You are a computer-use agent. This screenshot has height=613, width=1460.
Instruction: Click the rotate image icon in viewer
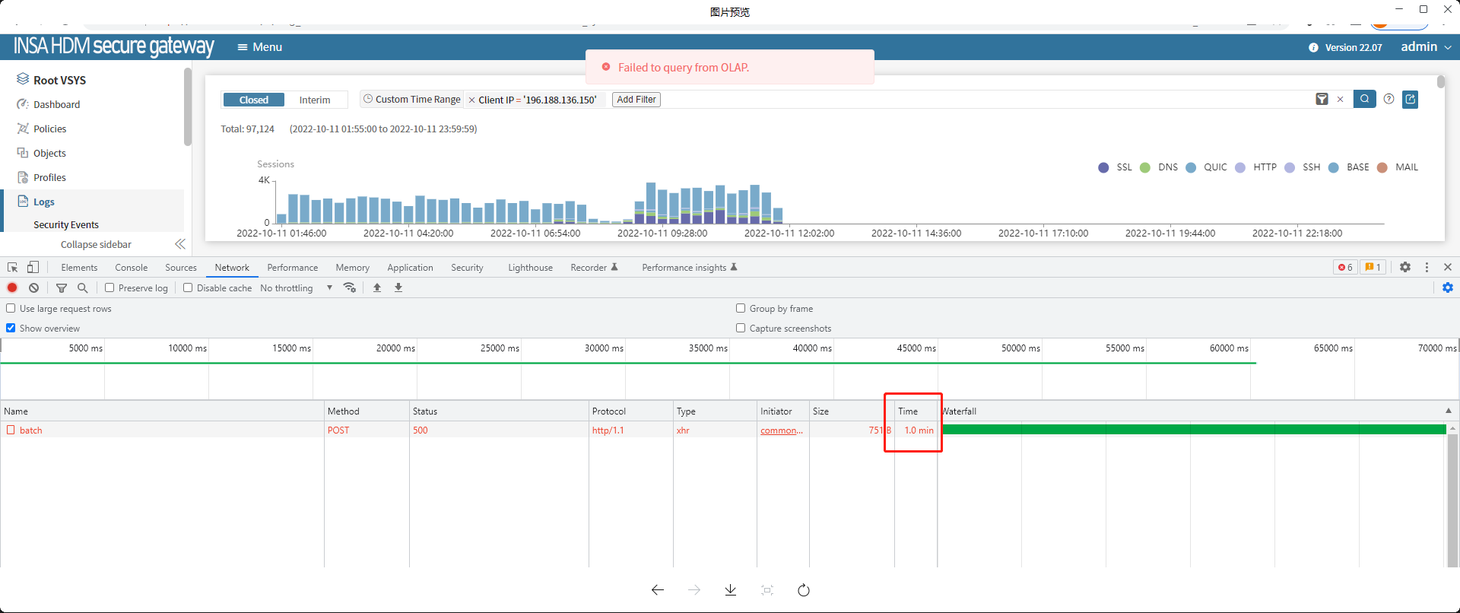point(804,590)
